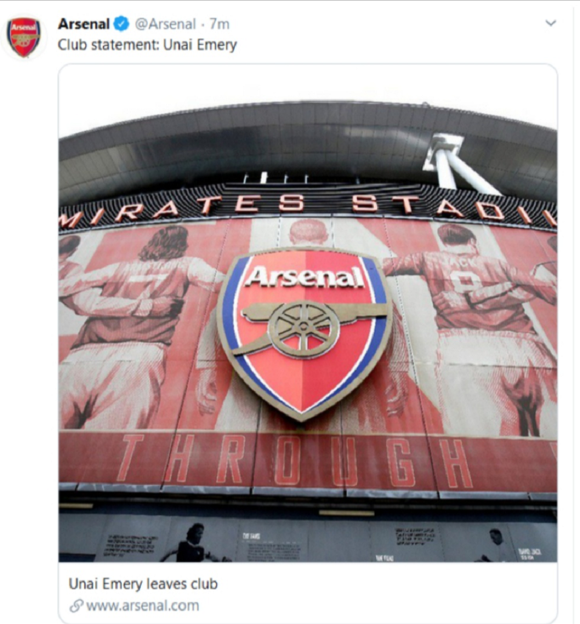Click the large Arsenal shield crest in photo
The width and height of the screenshot is (580, 624).
tap(304, 371)
